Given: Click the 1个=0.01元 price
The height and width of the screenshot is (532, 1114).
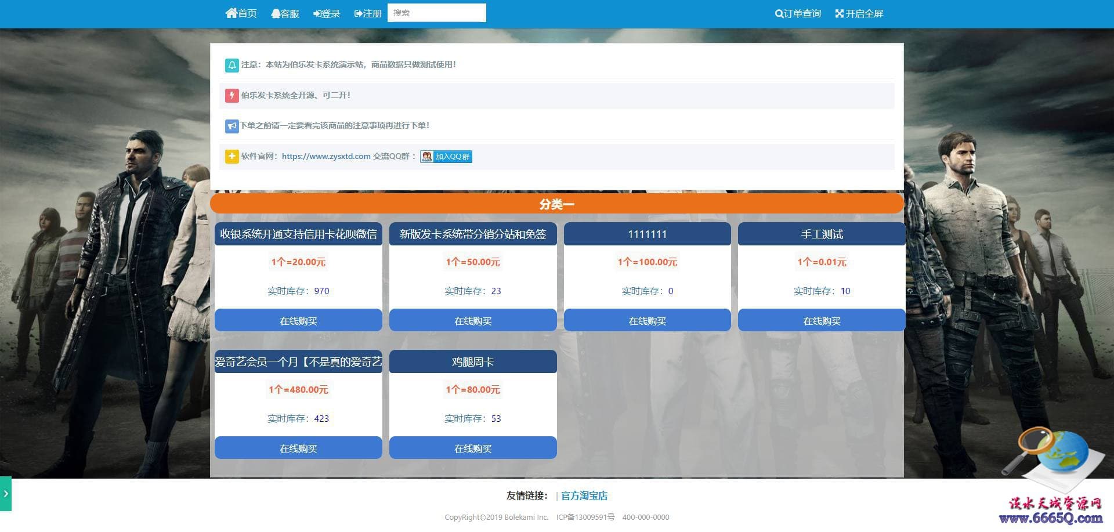Looking at the screenshot, I should pos(822,262).
